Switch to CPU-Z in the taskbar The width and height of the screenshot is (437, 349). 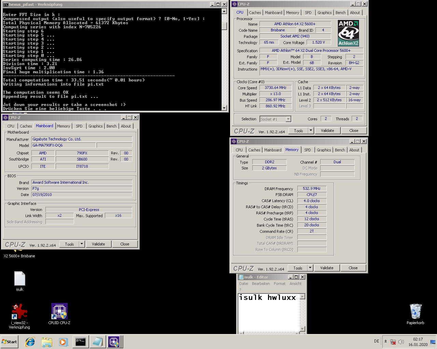(x=114, y=342)
